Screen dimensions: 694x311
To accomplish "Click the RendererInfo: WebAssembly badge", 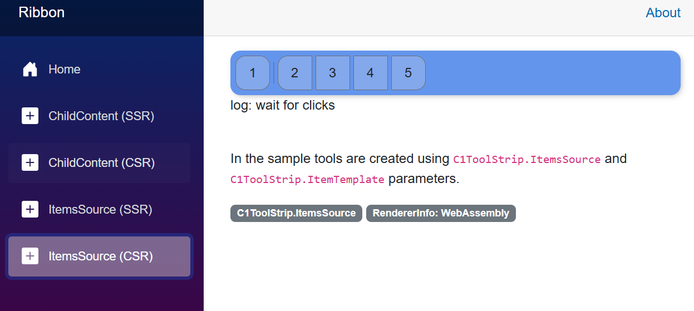I will (x=441, y=214).
